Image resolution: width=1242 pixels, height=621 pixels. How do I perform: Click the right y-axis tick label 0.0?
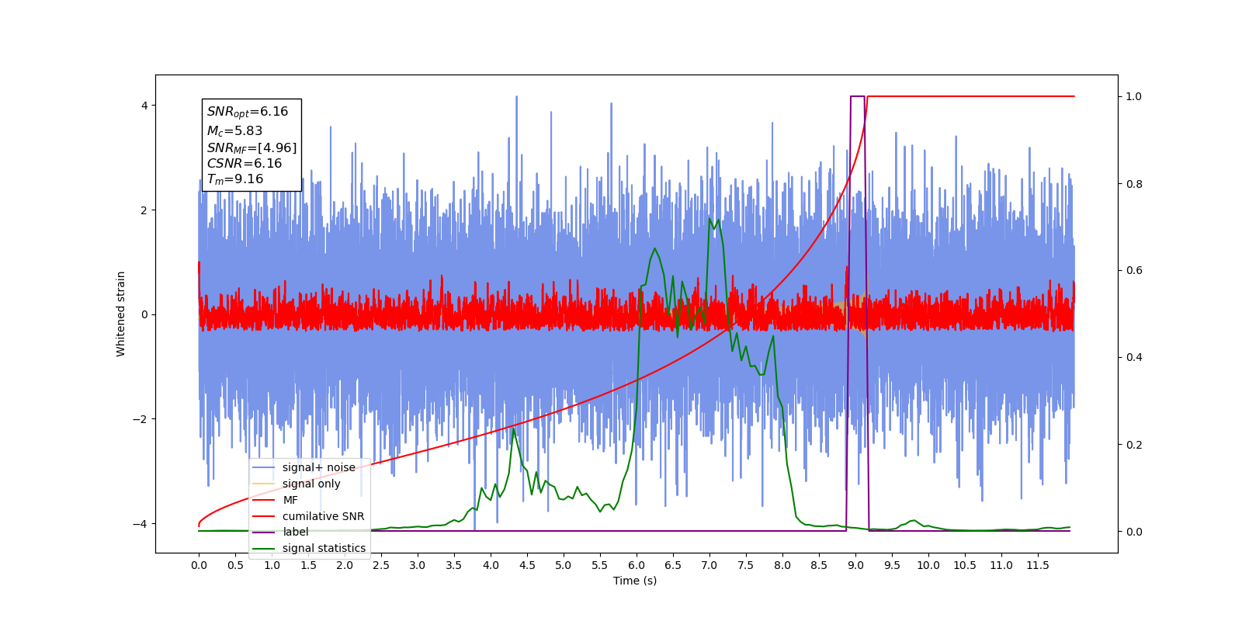(1134, 532)
